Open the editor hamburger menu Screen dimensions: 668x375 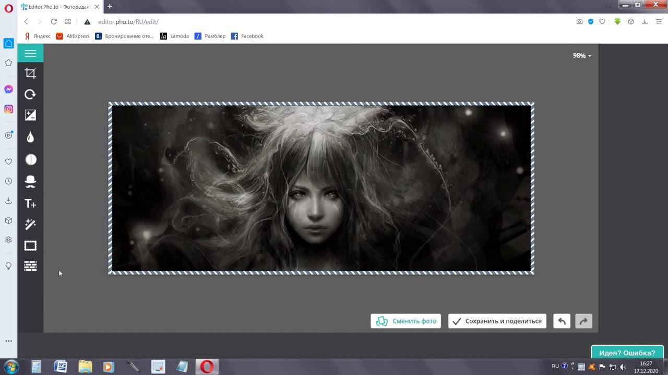click(x=30, y=54)
